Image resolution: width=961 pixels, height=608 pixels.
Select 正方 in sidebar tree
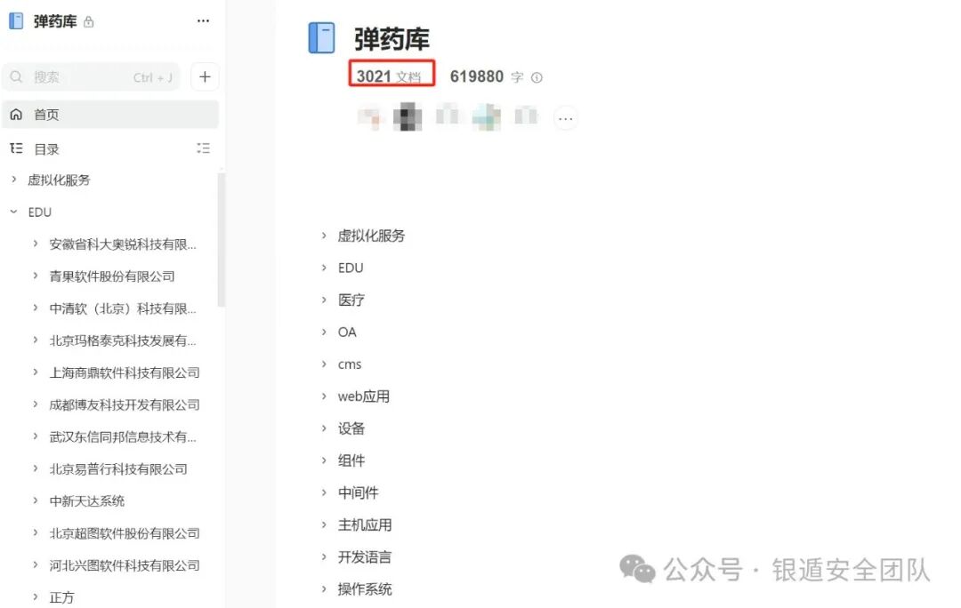pos(62,597)
